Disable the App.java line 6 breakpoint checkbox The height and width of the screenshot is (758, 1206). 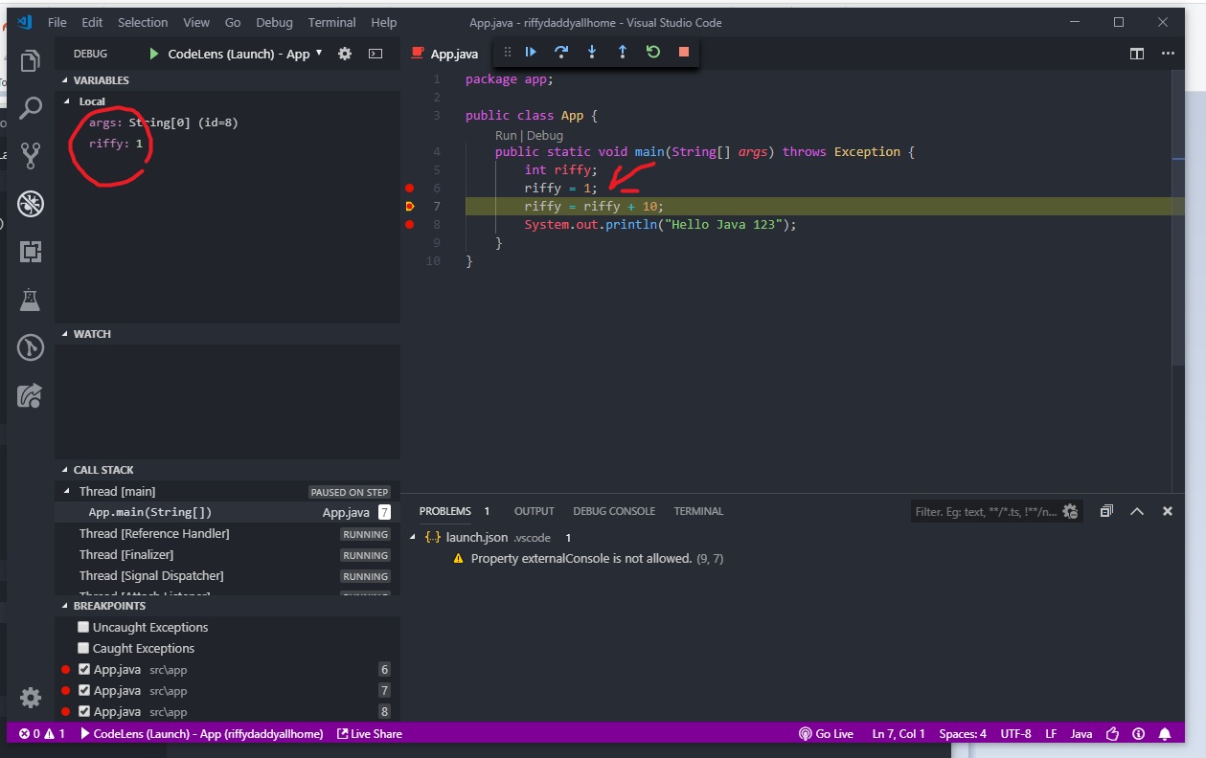click(x=84, y=669)
